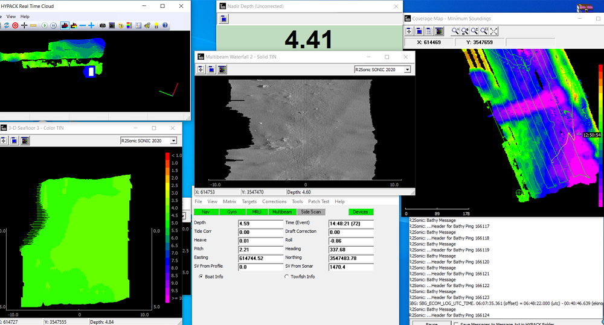Viewport: 604px width, 325px height.
Task: Click the Pause button below the message log
Action: click(432, 323)
